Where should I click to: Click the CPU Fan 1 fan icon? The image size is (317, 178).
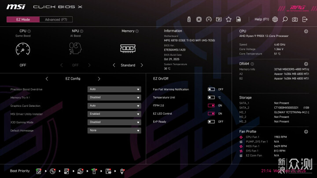click(x=241, y=137)
